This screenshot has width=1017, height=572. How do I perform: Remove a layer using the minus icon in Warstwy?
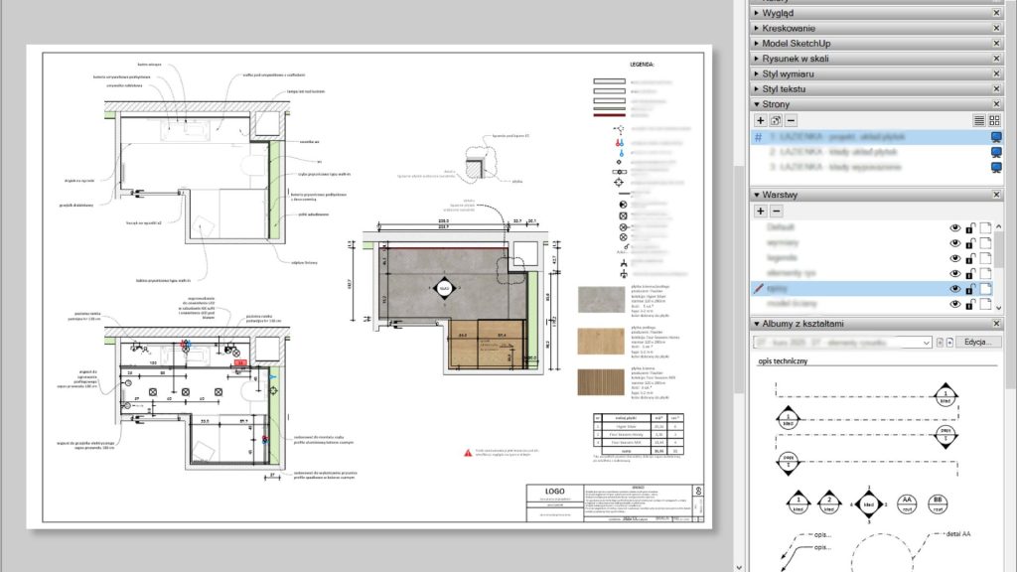[x=777, y=211]
